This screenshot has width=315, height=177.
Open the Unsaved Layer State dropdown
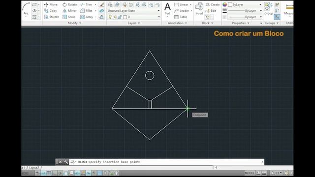[133, 11]
